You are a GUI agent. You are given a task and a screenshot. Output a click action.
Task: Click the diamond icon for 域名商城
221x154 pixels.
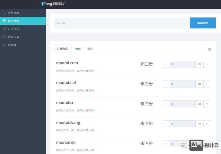point(4,21)
